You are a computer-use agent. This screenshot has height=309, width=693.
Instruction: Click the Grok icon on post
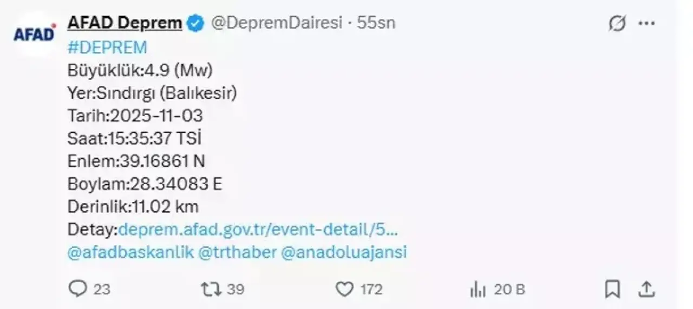click(x=617, y=24)
